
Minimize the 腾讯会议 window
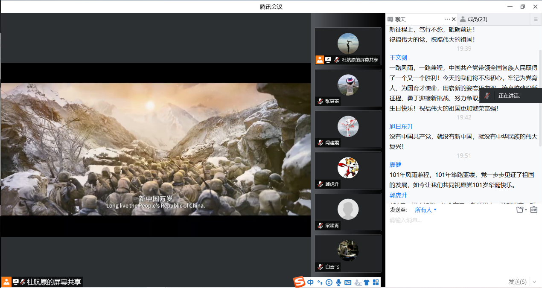[510, 6]
